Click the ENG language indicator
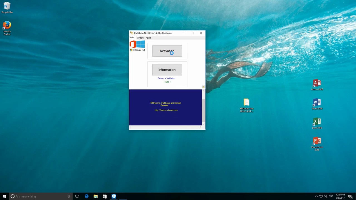 click(331, 196)
